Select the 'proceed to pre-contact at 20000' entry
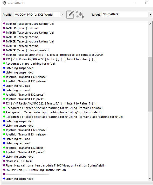This screenshot has height=185, width=153. [53, 55]
